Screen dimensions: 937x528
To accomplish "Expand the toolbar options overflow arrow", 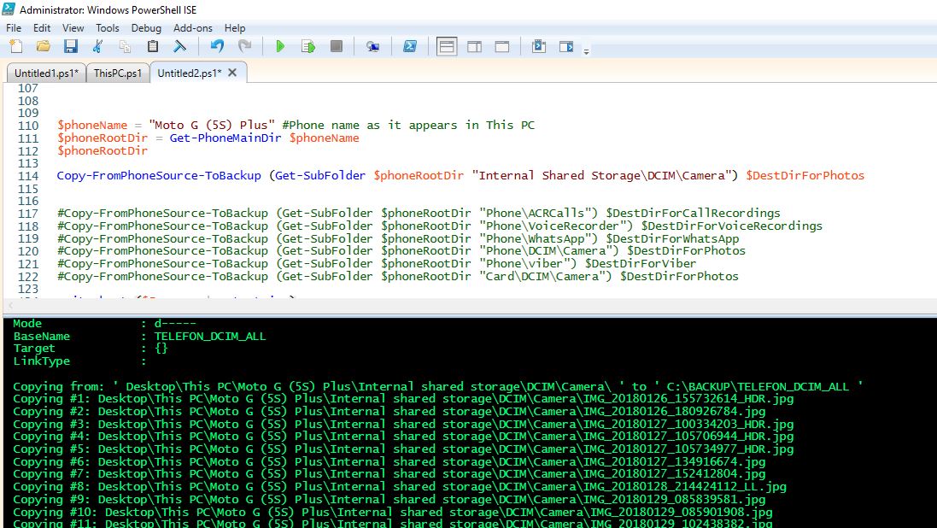I will coord(586,51).
